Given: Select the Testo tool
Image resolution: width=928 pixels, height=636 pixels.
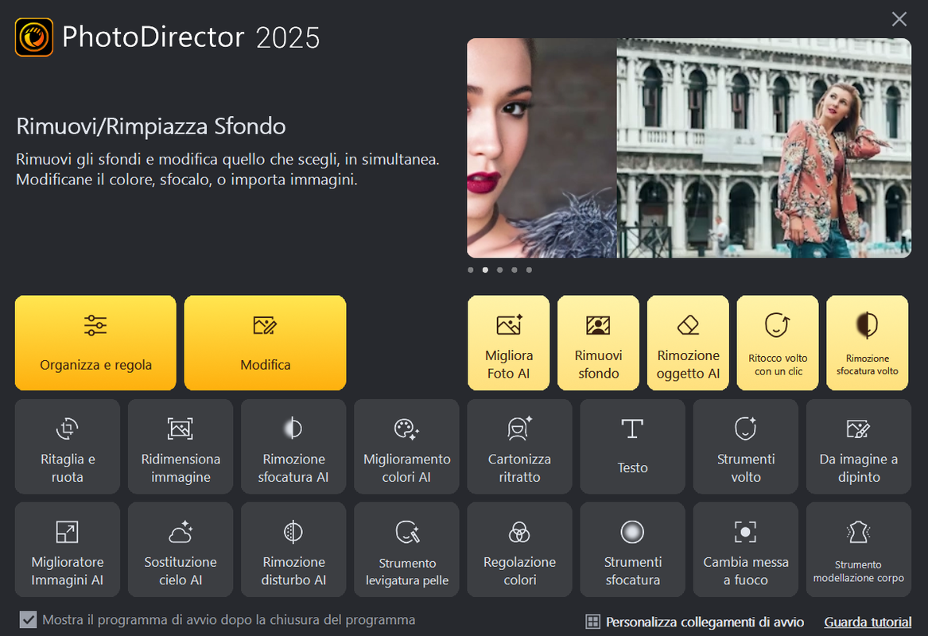Looking at the screenshot, I should click(x=633, y=446).
